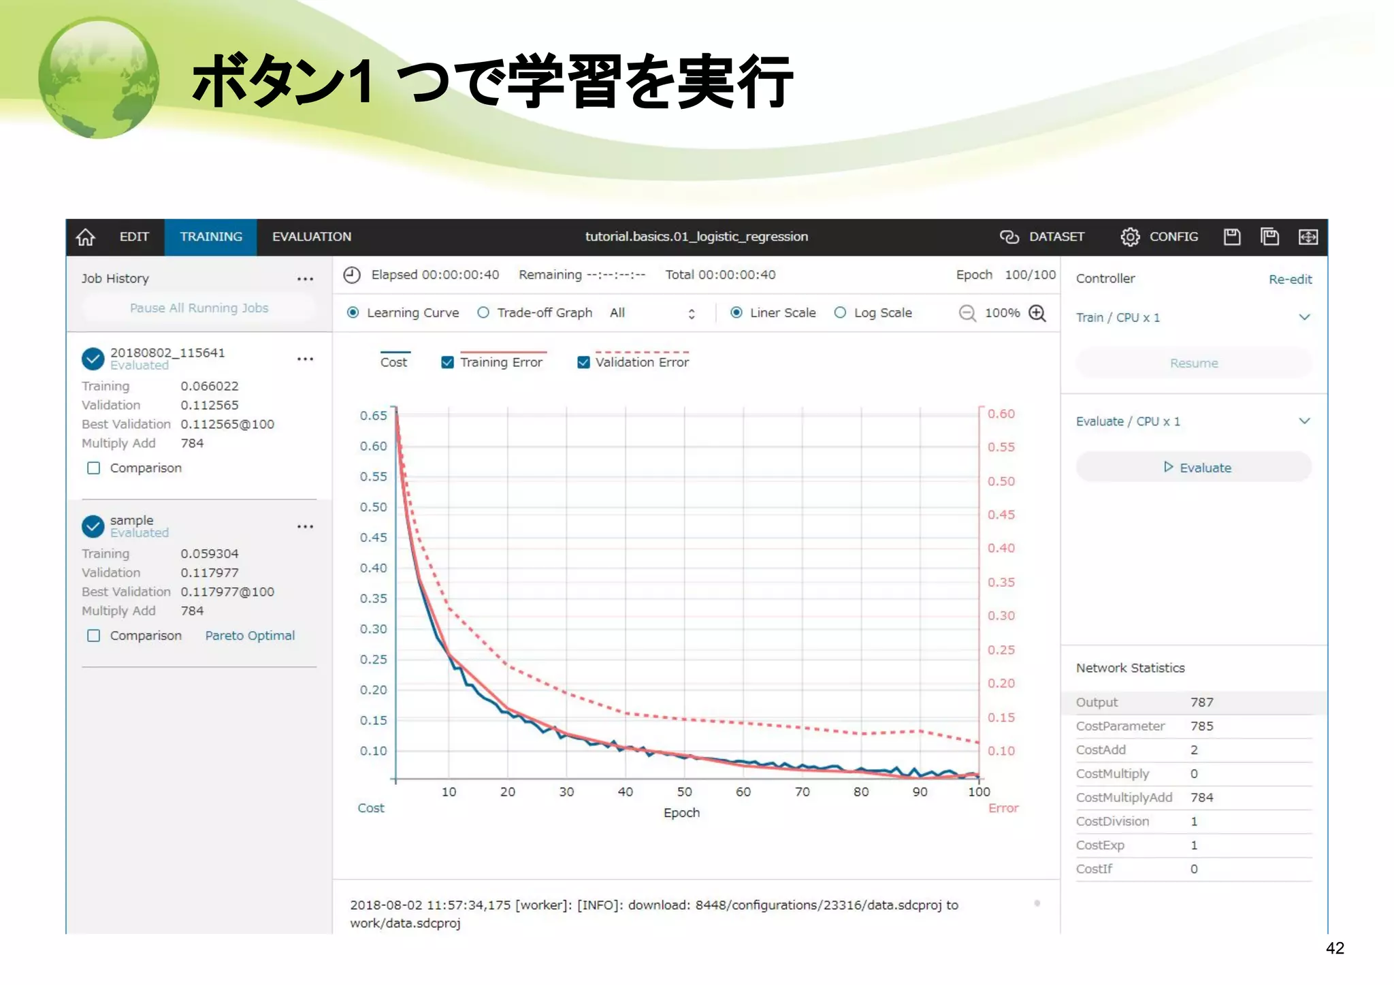This screenshot has height=985, width=1394.
Task: Open options for the sample job
Action: click(305, 526)
